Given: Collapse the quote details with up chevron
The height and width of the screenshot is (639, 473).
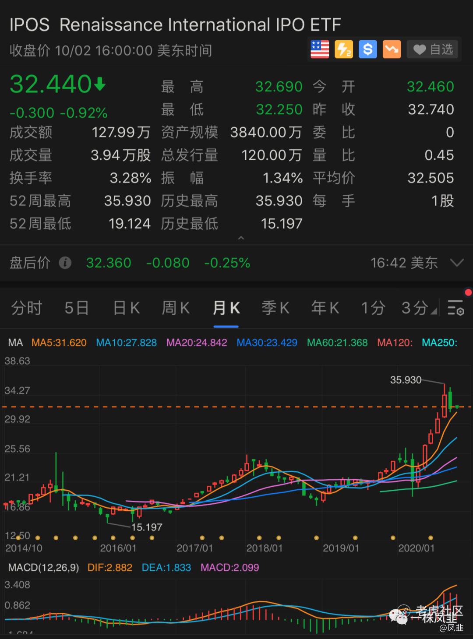Looking at the screenshot, I should tap(240, 238).
